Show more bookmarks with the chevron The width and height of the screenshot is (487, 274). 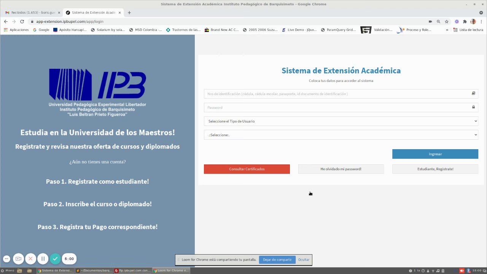[447, 30]
